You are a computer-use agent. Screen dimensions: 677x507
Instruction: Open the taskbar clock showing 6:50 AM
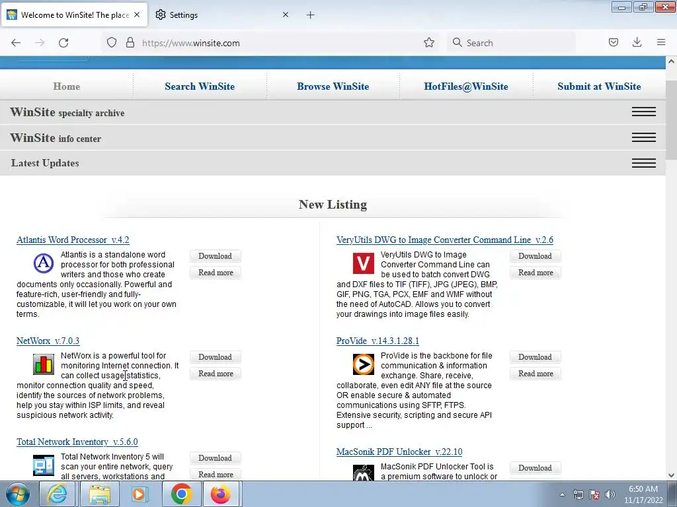[x=643, y=494]
